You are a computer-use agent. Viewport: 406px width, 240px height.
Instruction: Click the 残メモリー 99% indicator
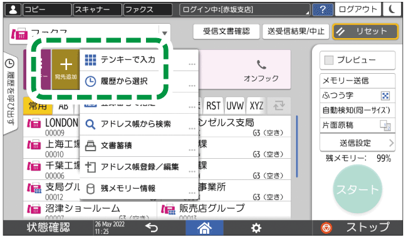(x=358, y=158)
